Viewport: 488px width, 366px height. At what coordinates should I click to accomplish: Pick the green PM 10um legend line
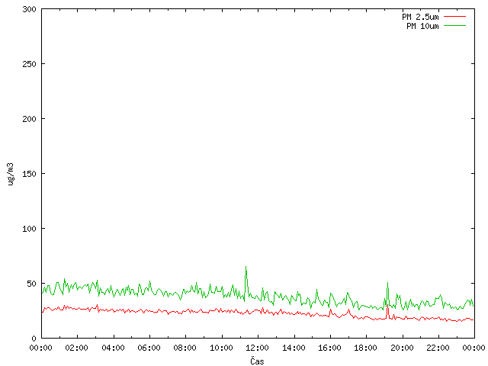454,25
